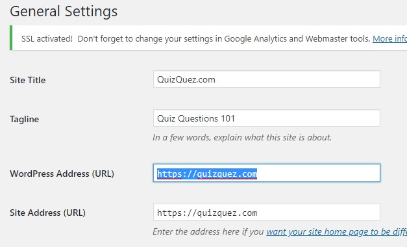The image size is (407, 247).
Task: Click the WordPress Address (URL) field
Action: (267, 173)
